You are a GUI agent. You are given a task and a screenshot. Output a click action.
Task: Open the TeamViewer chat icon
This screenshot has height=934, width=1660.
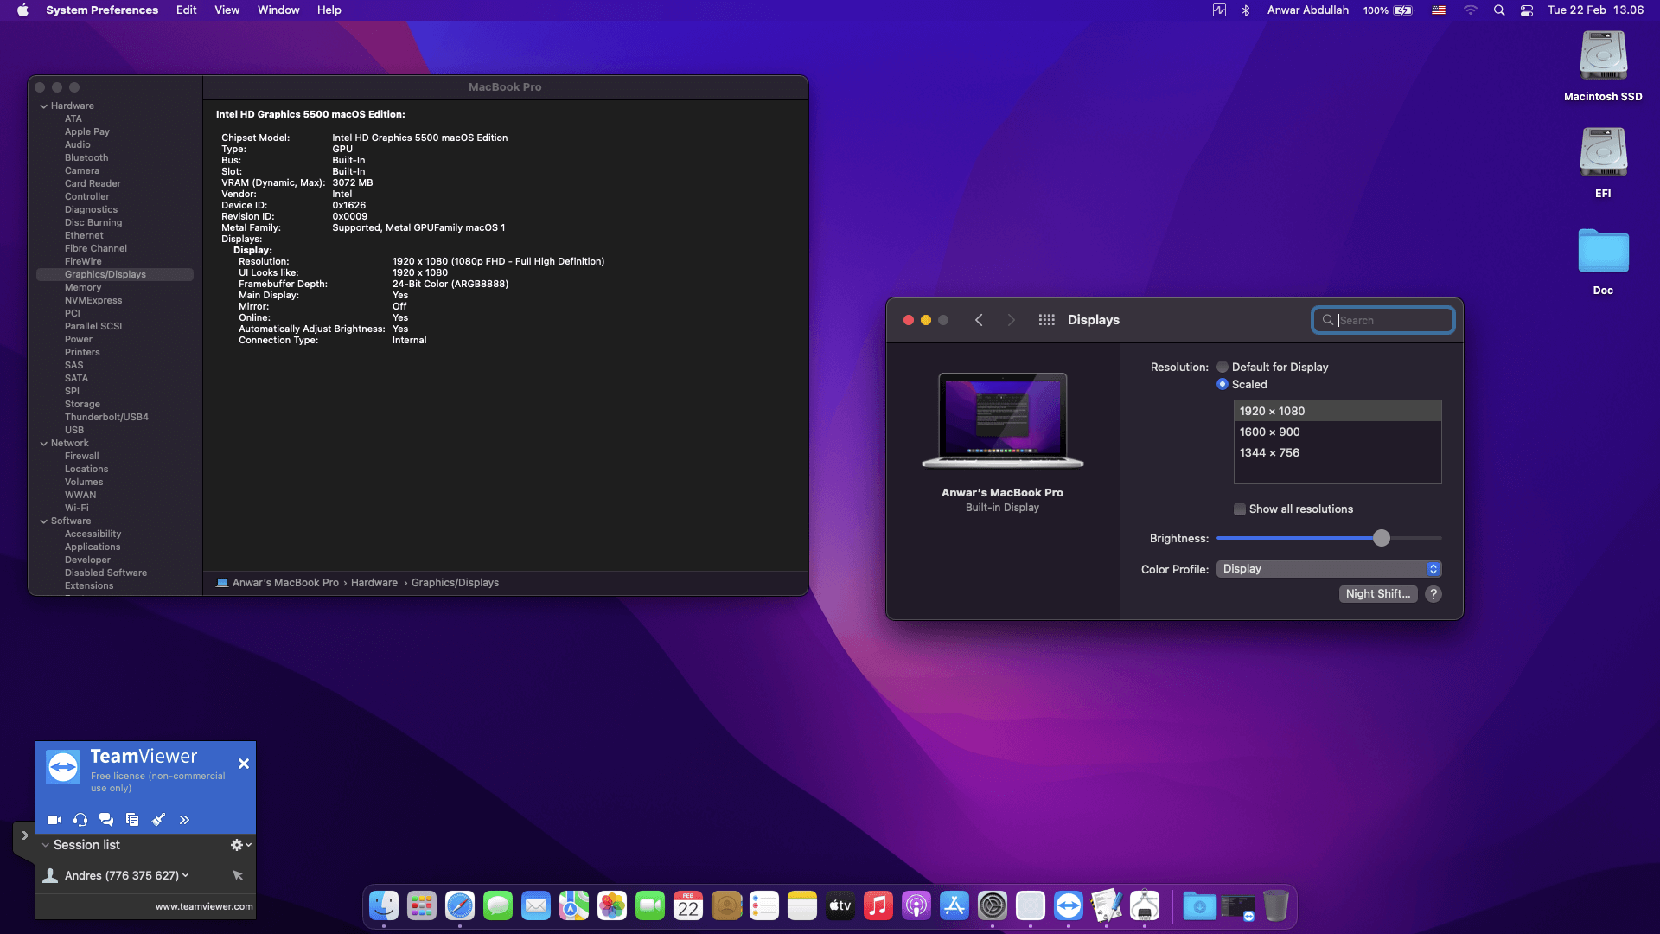click(x=106, y=820)
